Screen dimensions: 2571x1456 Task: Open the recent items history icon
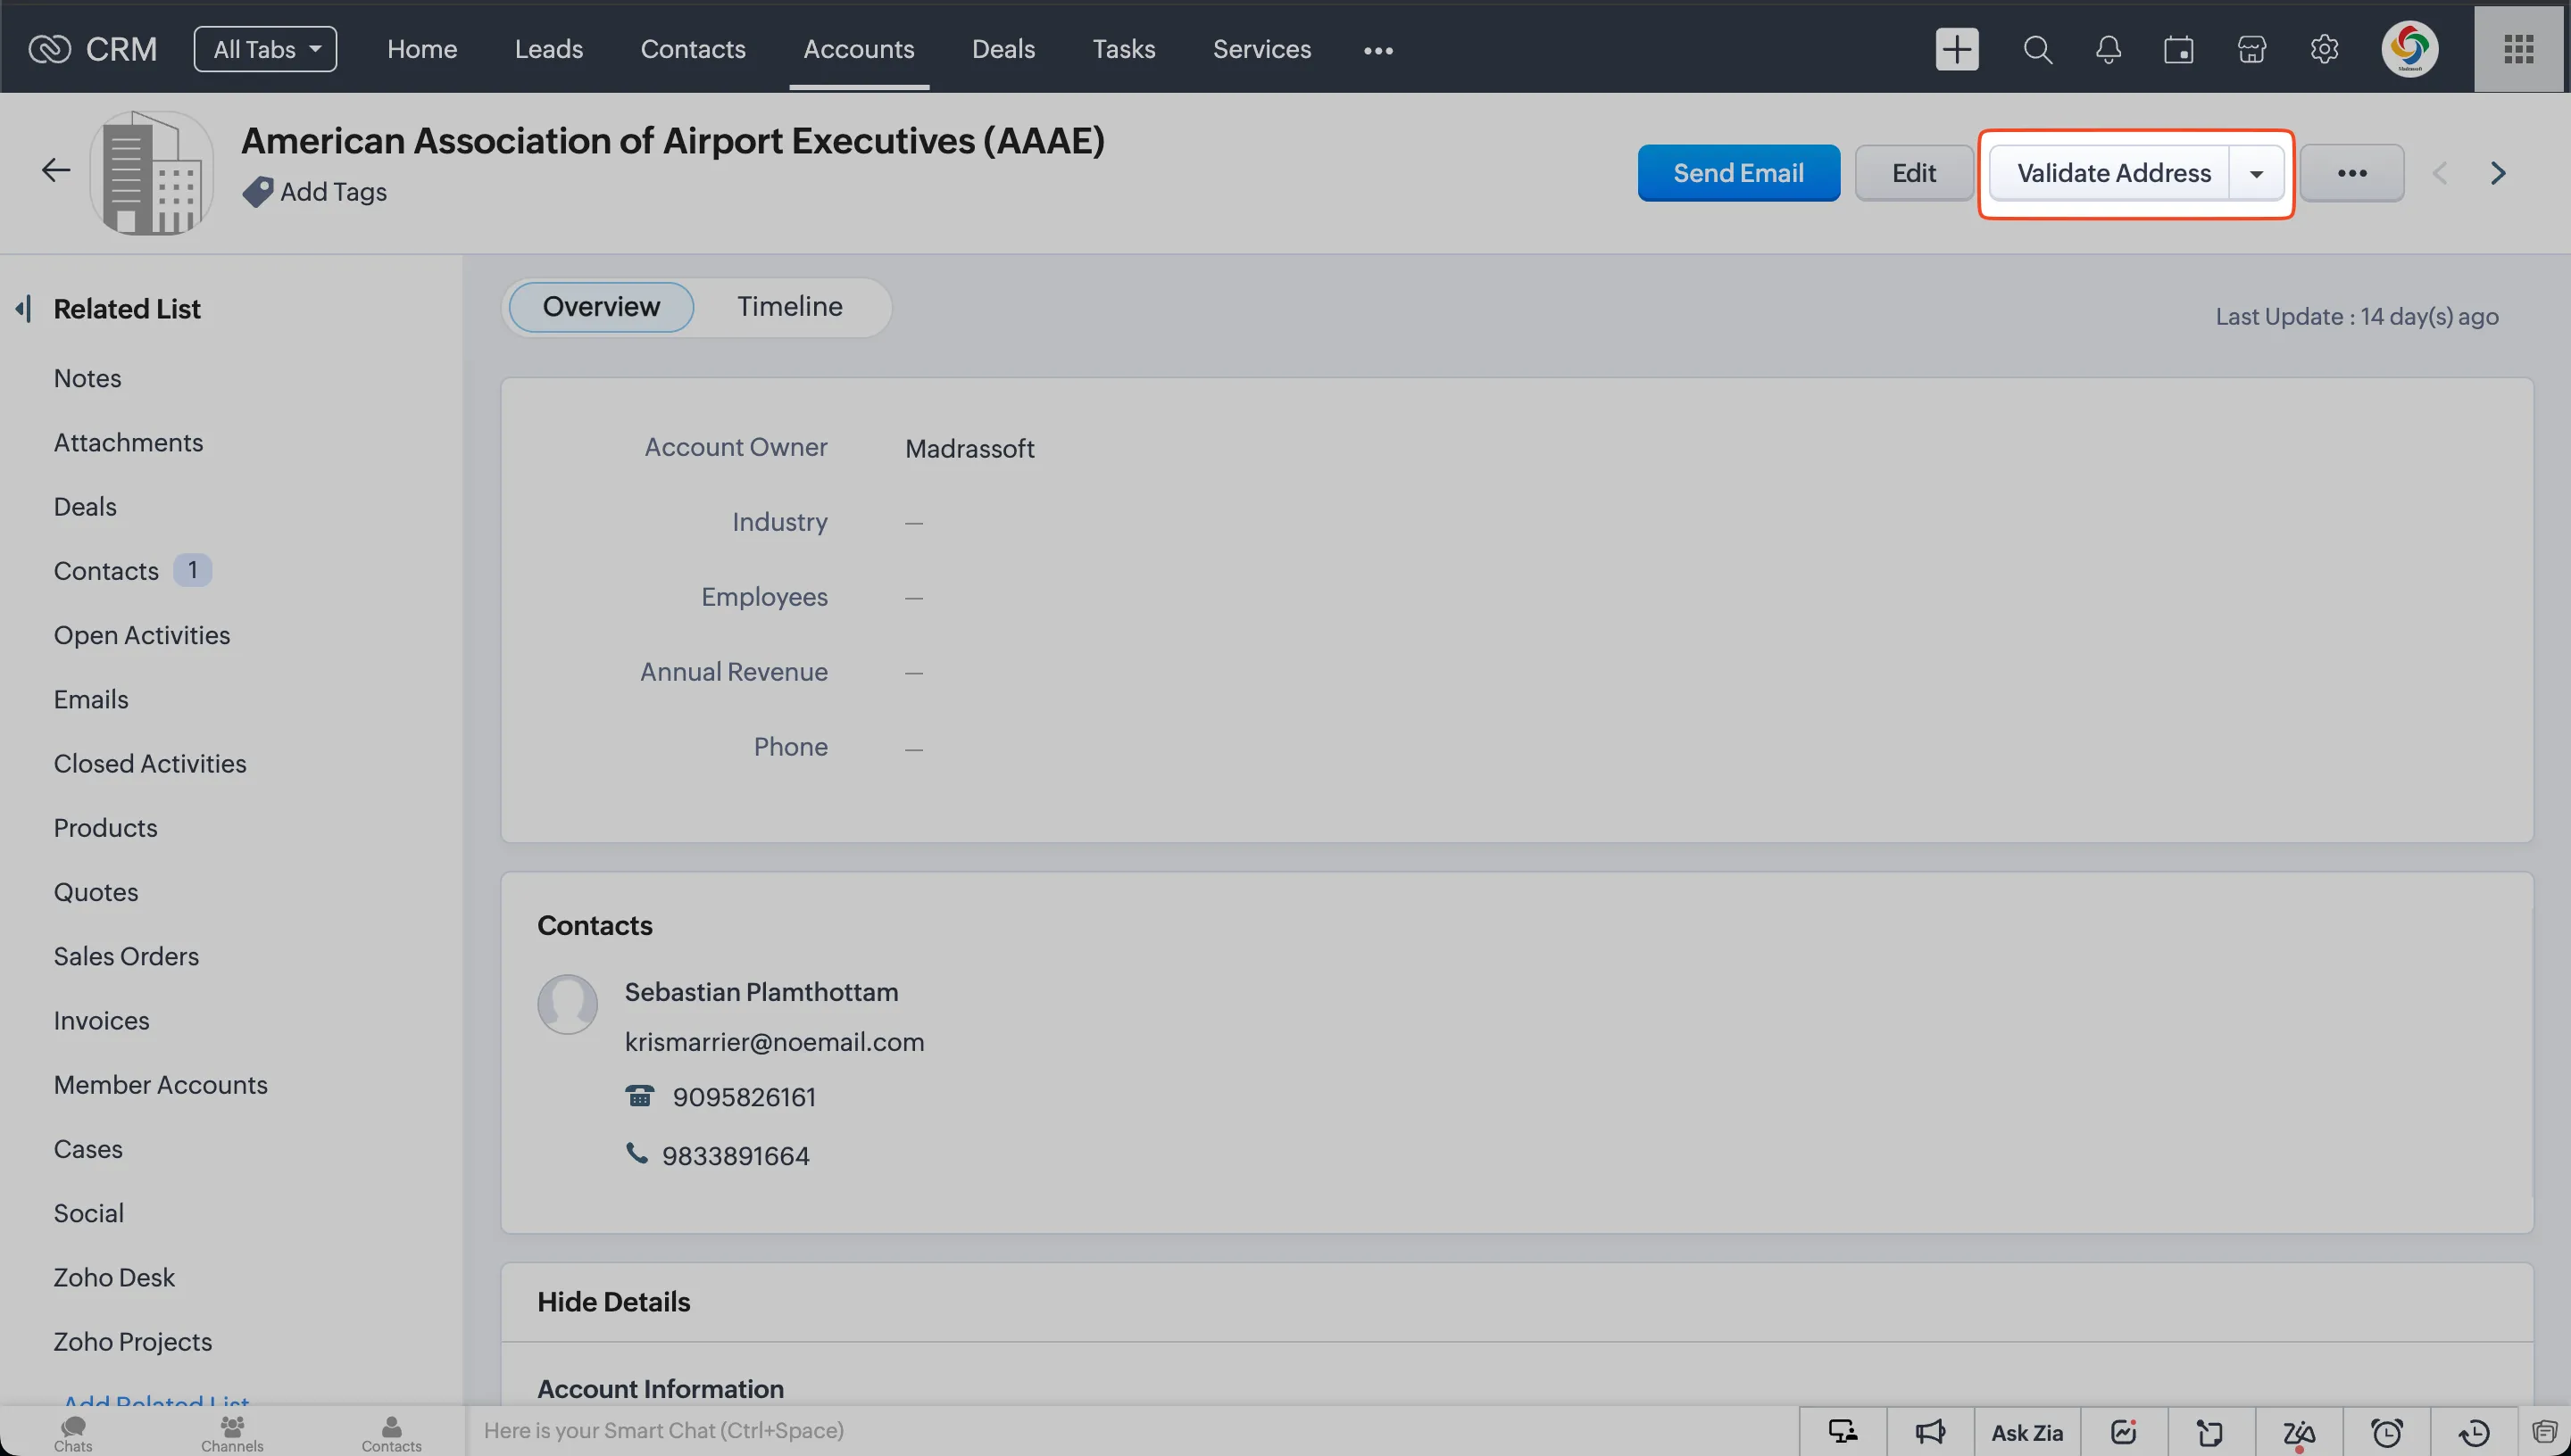click(x=2474, y=1433)
